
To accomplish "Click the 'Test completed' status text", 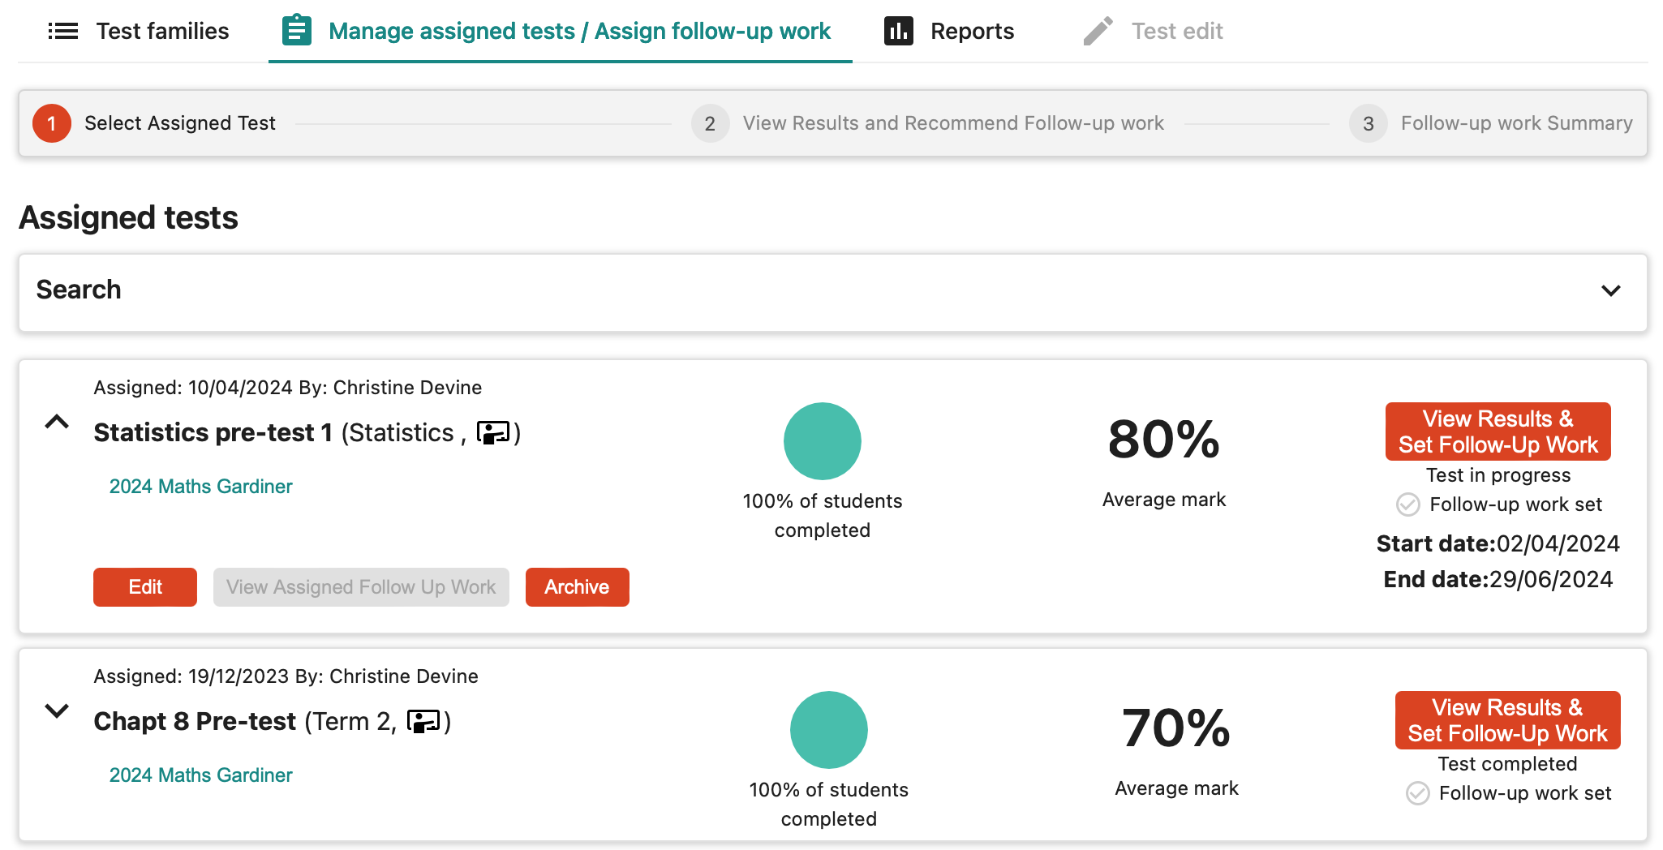I will pos(1507,764).
